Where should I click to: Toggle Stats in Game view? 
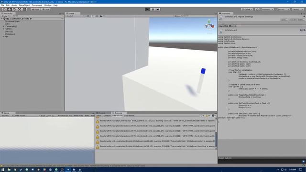tap(87, 116)
